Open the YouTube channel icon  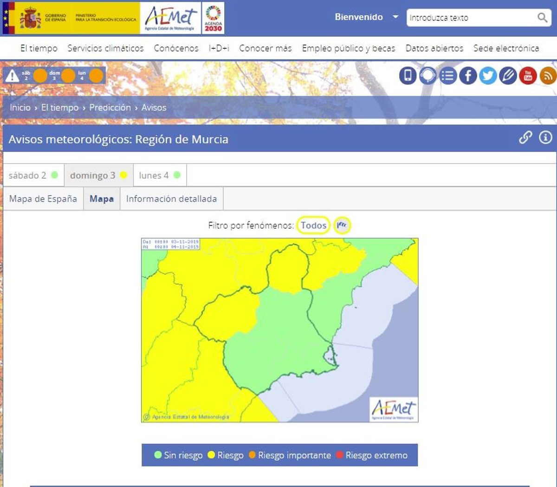pyautogui.click(x=528, y=76)
